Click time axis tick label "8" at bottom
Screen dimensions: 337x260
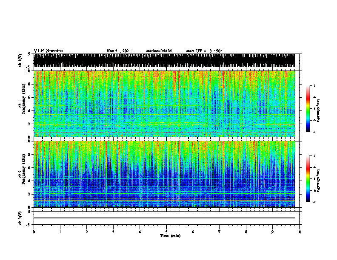(x=246, y=232)
